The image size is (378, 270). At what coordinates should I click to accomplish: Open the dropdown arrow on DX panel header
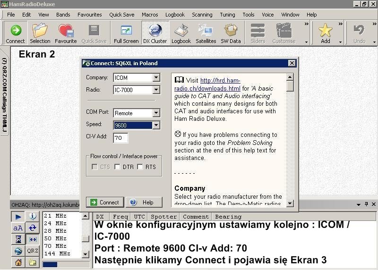359,204
